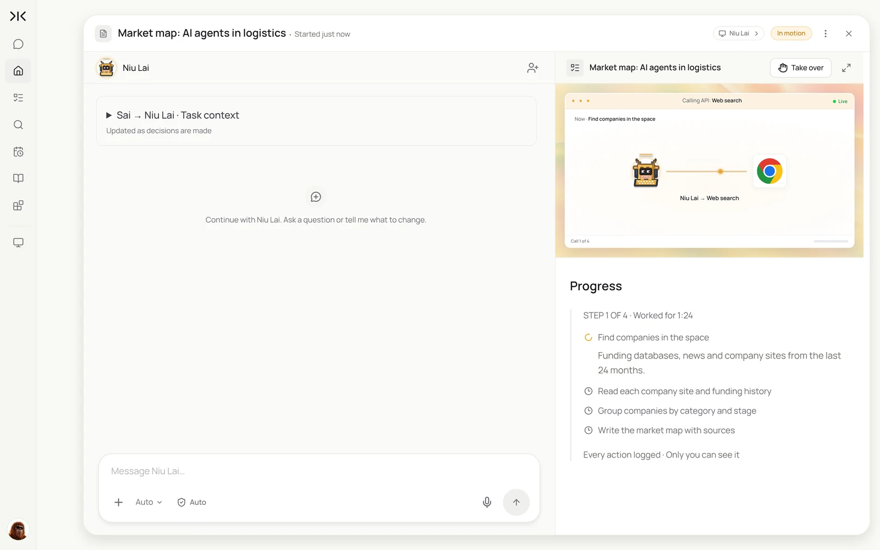Click the green Live indicator

(x=840, y=101)
